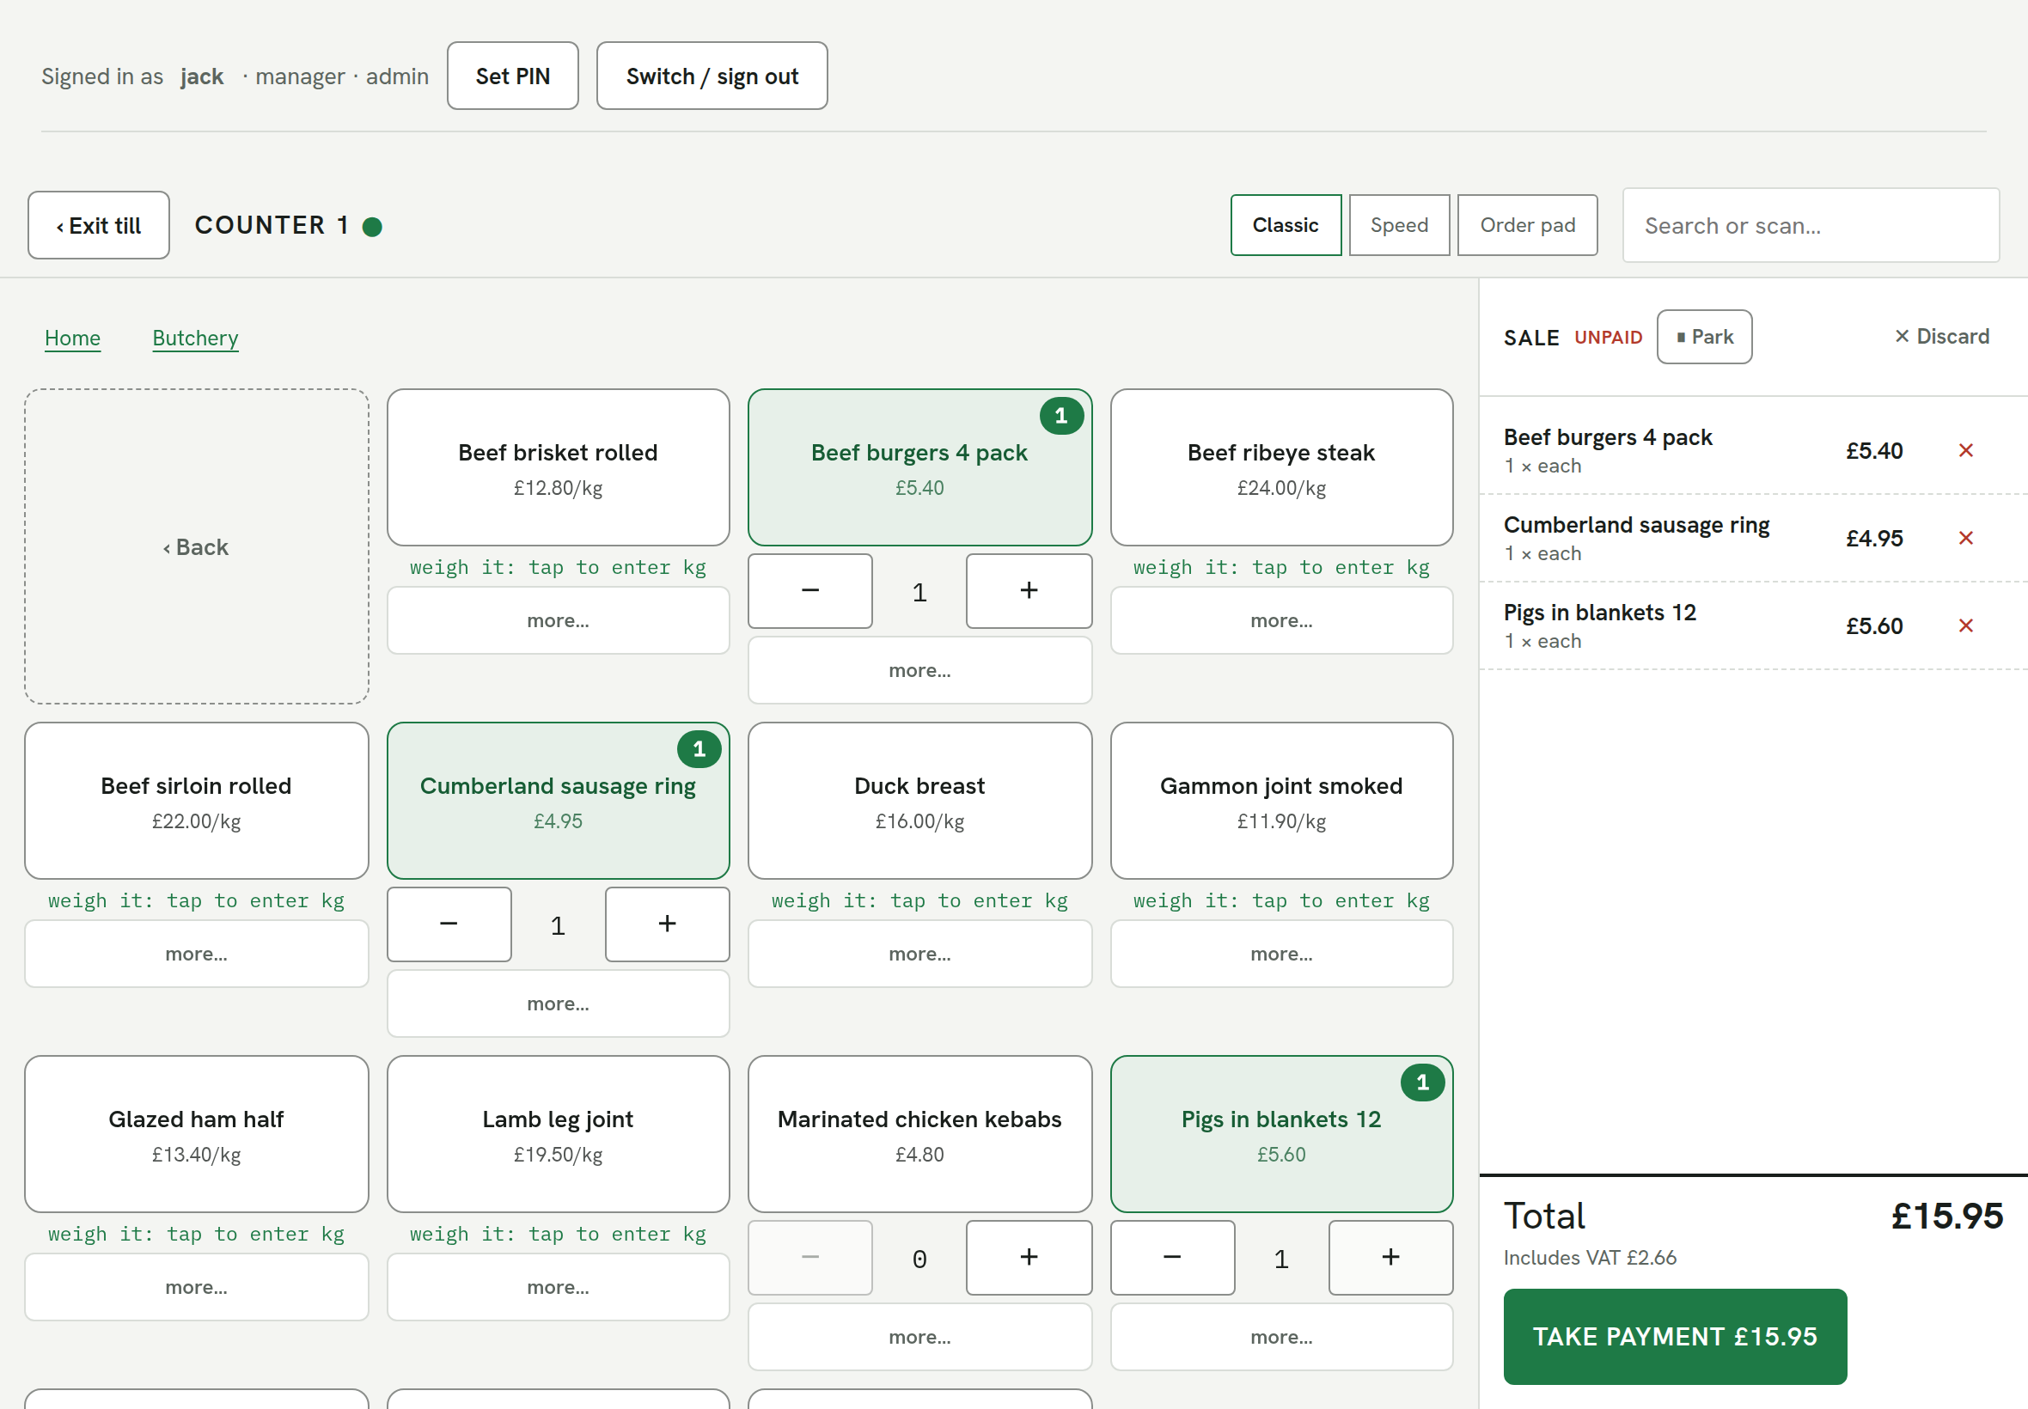The image size is (2028, 1409).
Task: Decrease Cumberland sausage ring quantity
Action: 449,924
